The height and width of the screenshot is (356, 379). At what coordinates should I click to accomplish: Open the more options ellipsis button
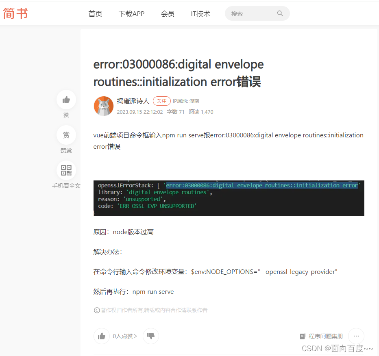point(356,336)
